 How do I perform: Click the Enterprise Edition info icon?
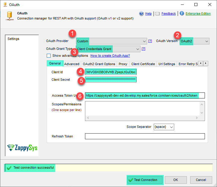pos(182,14)
